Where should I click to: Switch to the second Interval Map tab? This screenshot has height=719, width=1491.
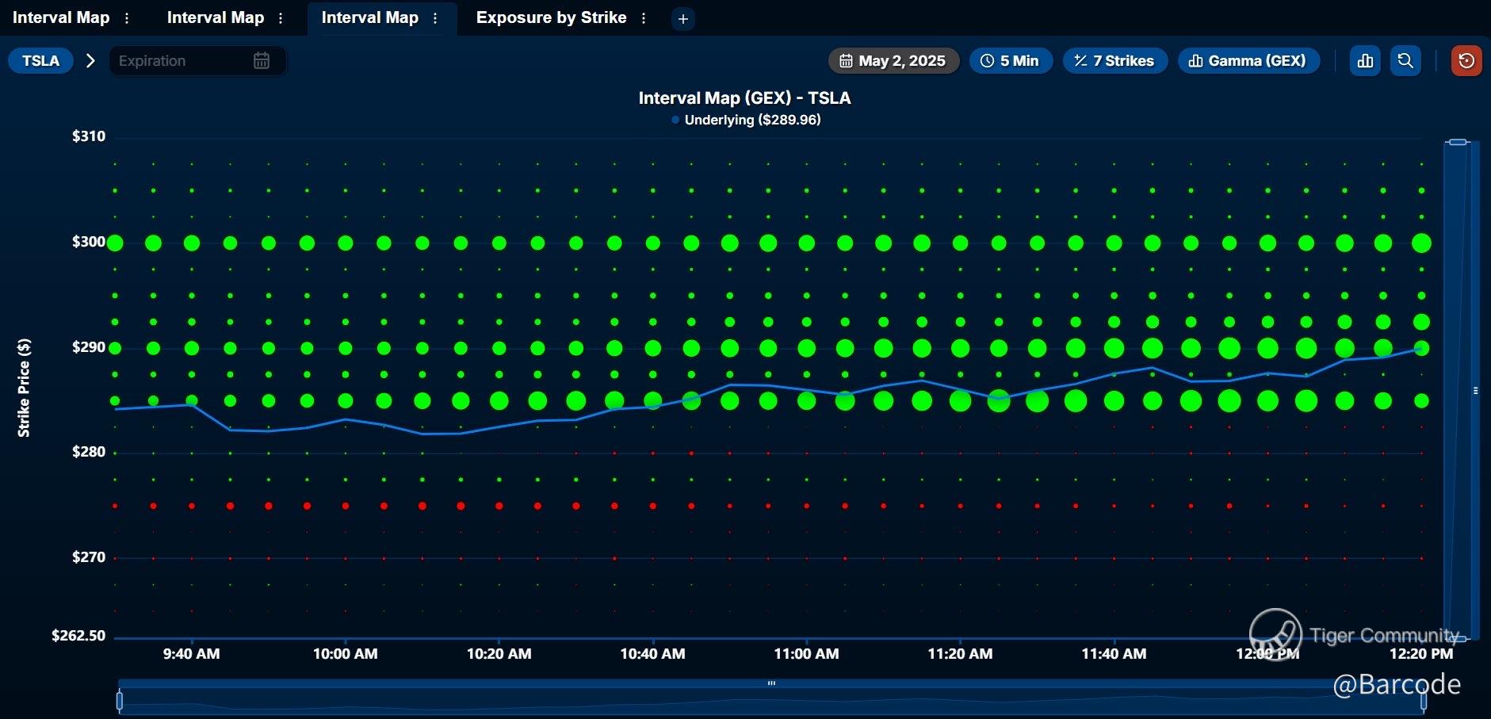[215, 18]
